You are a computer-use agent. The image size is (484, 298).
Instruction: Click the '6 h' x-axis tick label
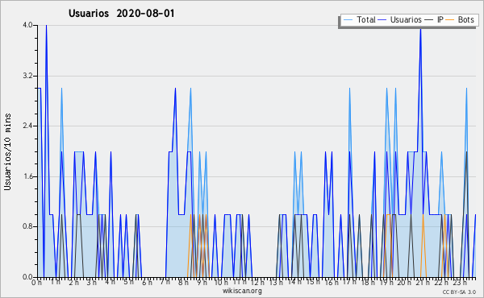[x=147, y=283]
